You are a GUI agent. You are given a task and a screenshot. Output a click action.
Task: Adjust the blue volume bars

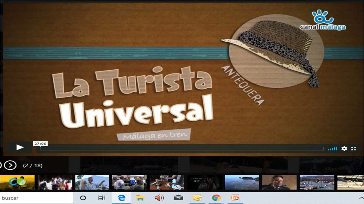pos(333,149)
